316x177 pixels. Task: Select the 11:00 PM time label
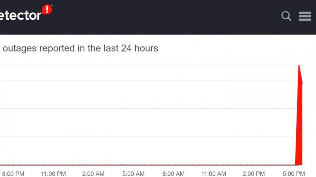[x=53, y=174]
